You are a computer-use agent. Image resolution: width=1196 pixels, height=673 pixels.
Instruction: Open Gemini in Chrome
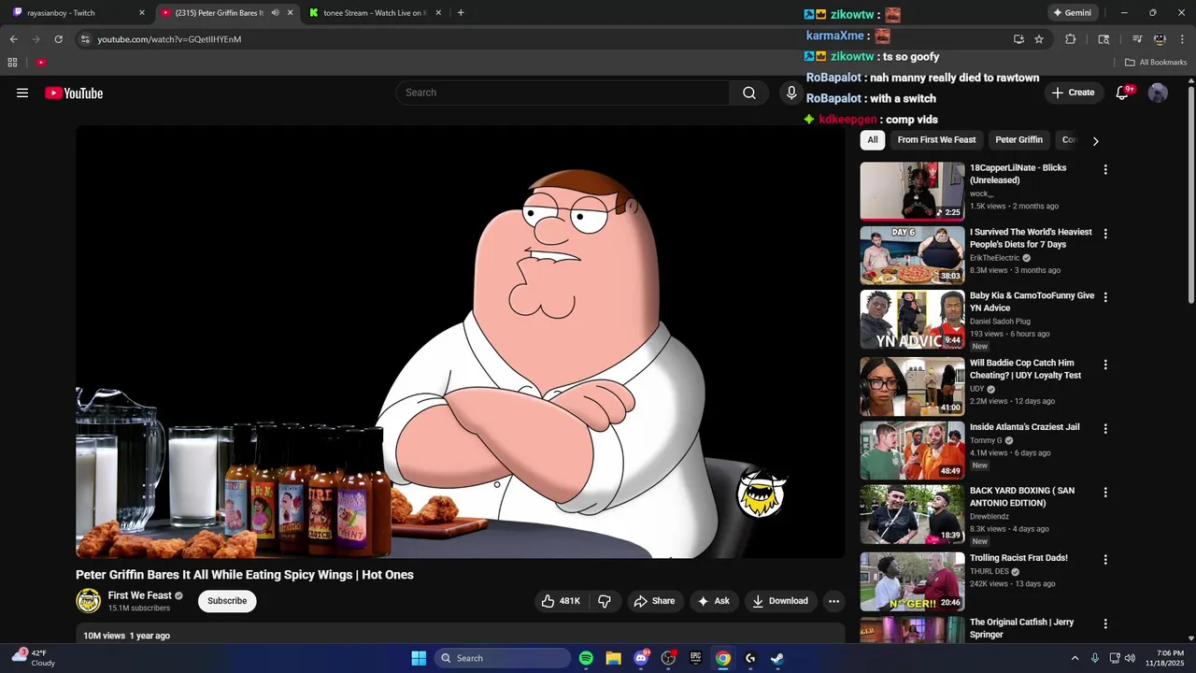click(x=1072, y=13)
